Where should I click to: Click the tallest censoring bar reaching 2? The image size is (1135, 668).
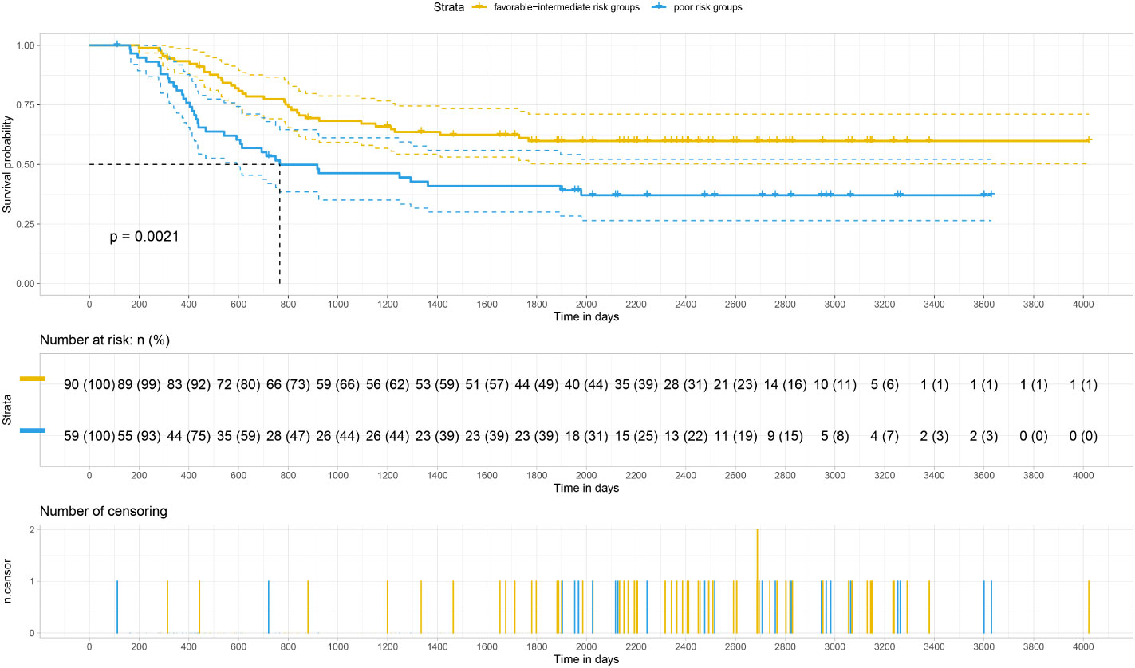coord(757,581)
